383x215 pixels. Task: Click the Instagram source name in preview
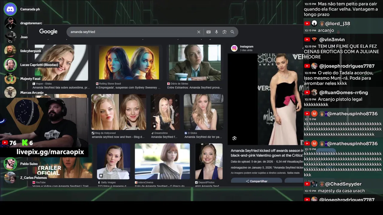coord(247,47)
